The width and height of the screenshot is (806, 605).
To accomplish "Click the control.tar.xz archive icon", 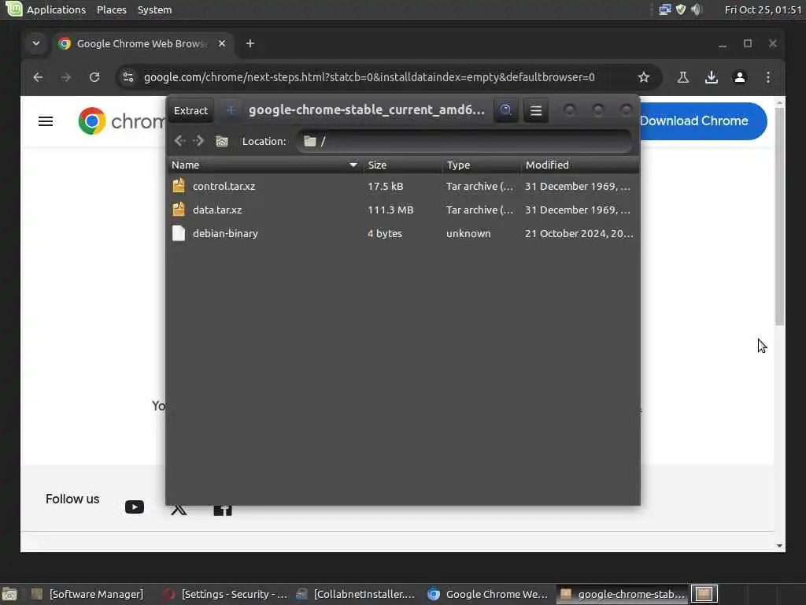I will tap(179, 186).
